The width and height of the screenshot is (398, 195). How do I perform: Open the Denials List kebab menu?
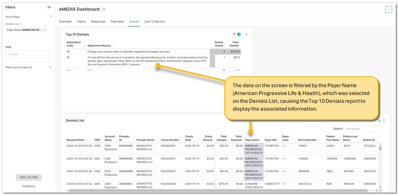tap(384, 120)
